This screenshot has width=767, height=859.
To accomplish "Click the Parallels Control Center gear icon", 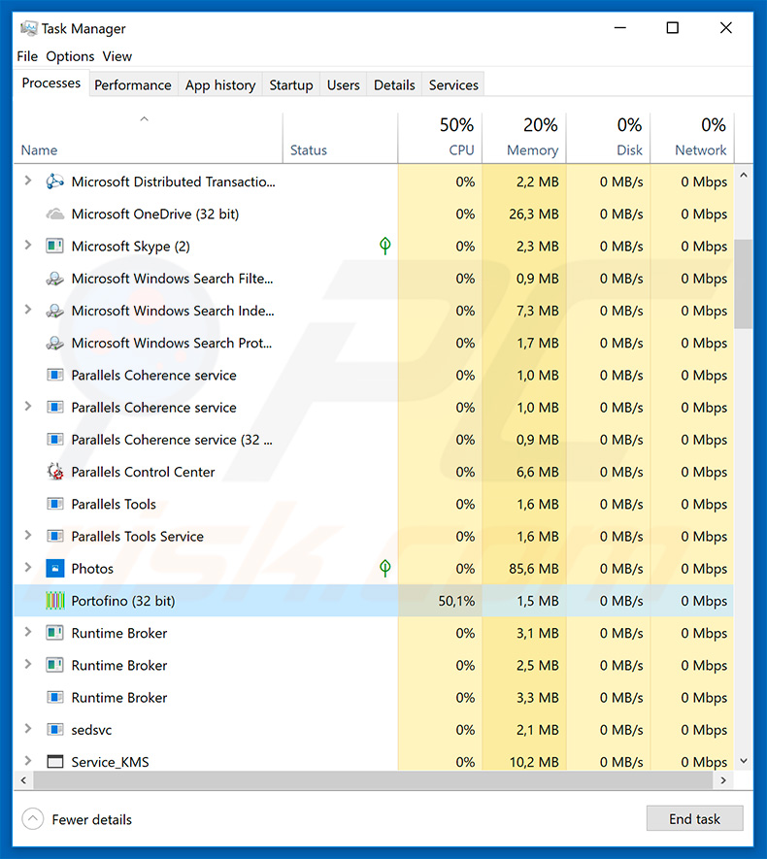I will pos(54,472).
